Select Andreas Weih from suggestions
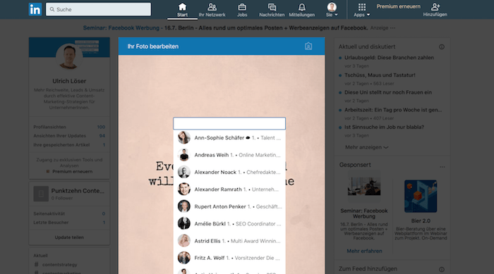Viewport: 494px width, 274px height. [x=229, y=155]
